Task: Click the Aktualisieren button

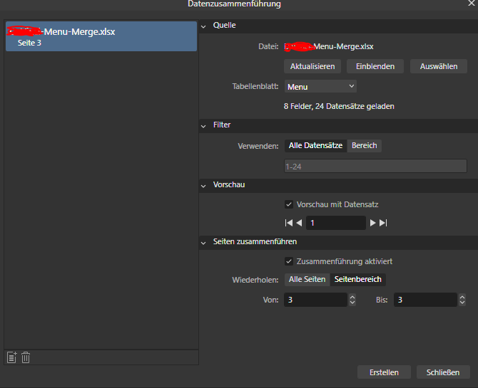Action: pos(312,66)
